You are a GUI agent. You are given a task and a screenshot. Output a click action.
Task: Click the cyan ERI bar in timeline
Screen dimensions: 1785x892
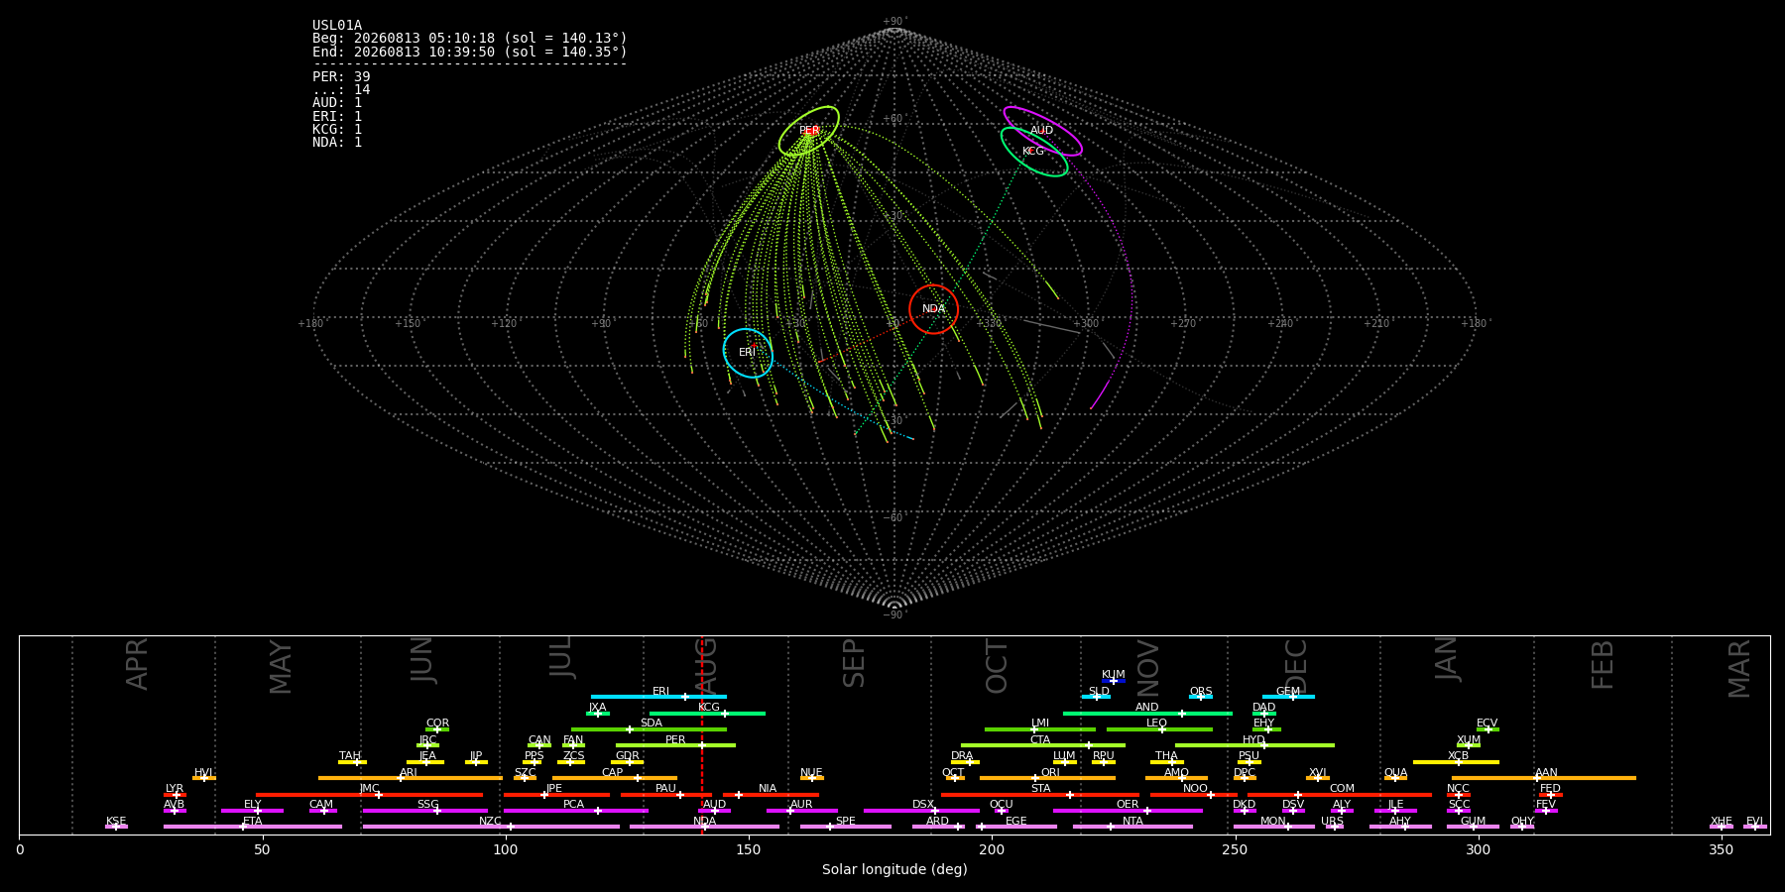[x=658, y=697]
